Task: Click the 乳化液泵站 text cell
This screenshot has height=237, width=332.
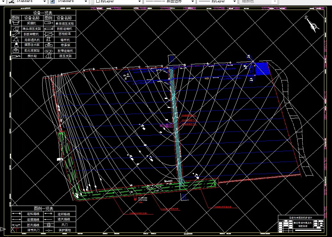Action: pos(32,51)
